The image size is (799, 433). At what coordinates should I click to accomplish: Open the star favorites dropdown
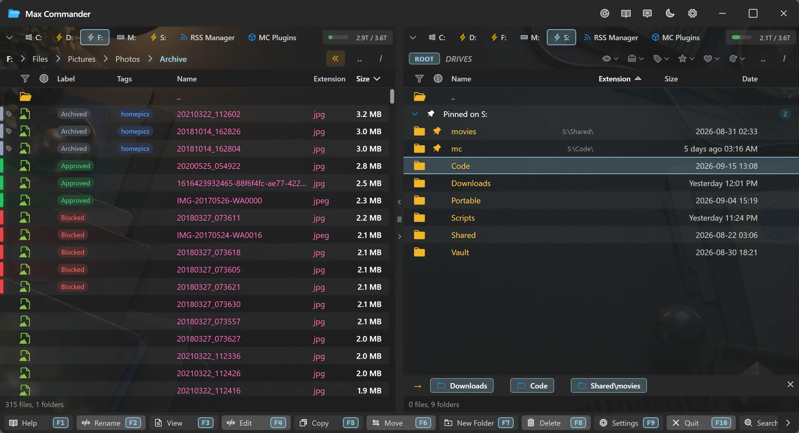coord(686,59)
